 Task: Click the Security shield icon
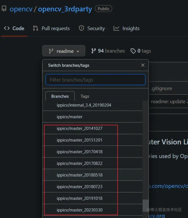tap(82, 28)
